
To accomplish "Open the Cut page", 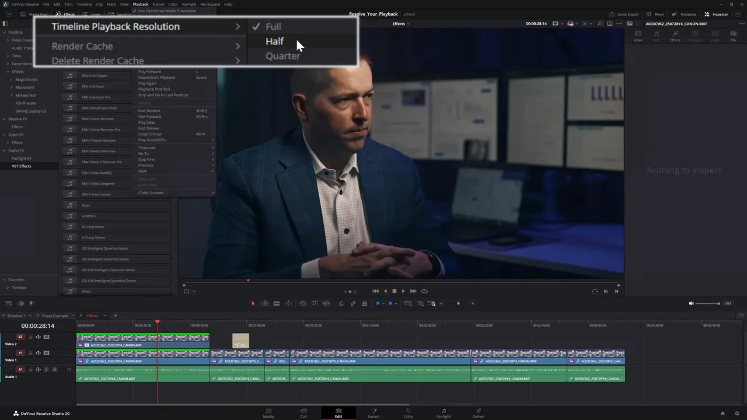I will pyautogui.click(x=303, y=413).
